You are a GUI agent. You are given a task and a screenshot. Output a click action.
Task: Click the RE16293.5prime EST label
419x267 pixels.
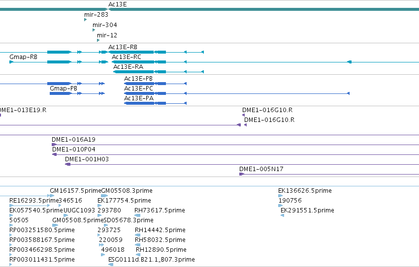[x=34, y=201]
